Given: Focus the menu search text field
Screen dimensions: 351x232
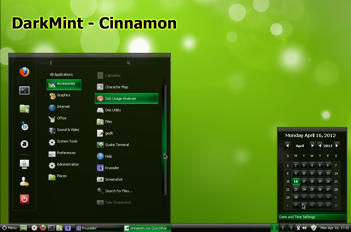Looking at the screenshot, I should [90, 63].
